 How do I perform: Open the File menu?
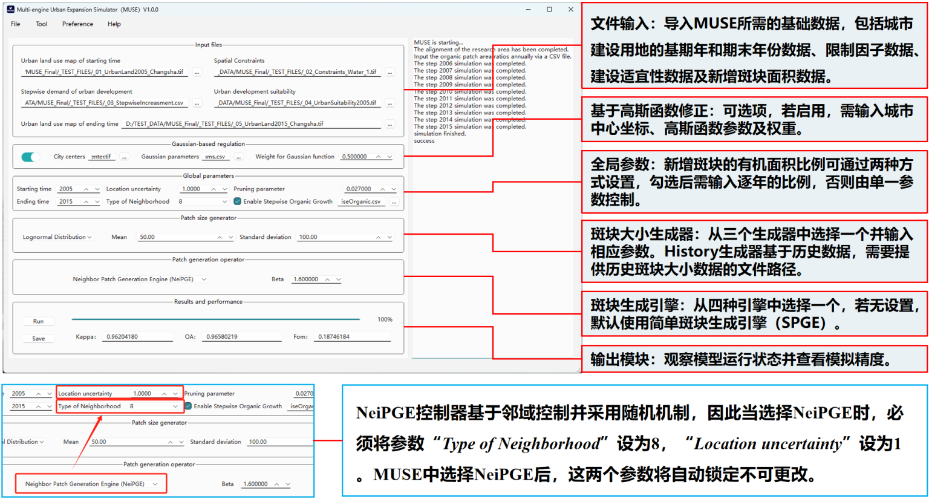16,24
